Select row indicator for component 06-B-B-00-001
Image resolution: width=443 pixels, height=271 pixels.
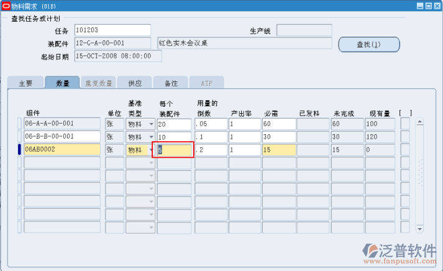pos(20,137)
